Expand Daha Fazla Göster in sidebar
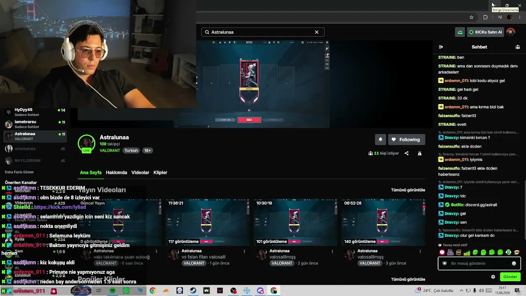Viewport: 526px width, 296px height. point(19,172)
